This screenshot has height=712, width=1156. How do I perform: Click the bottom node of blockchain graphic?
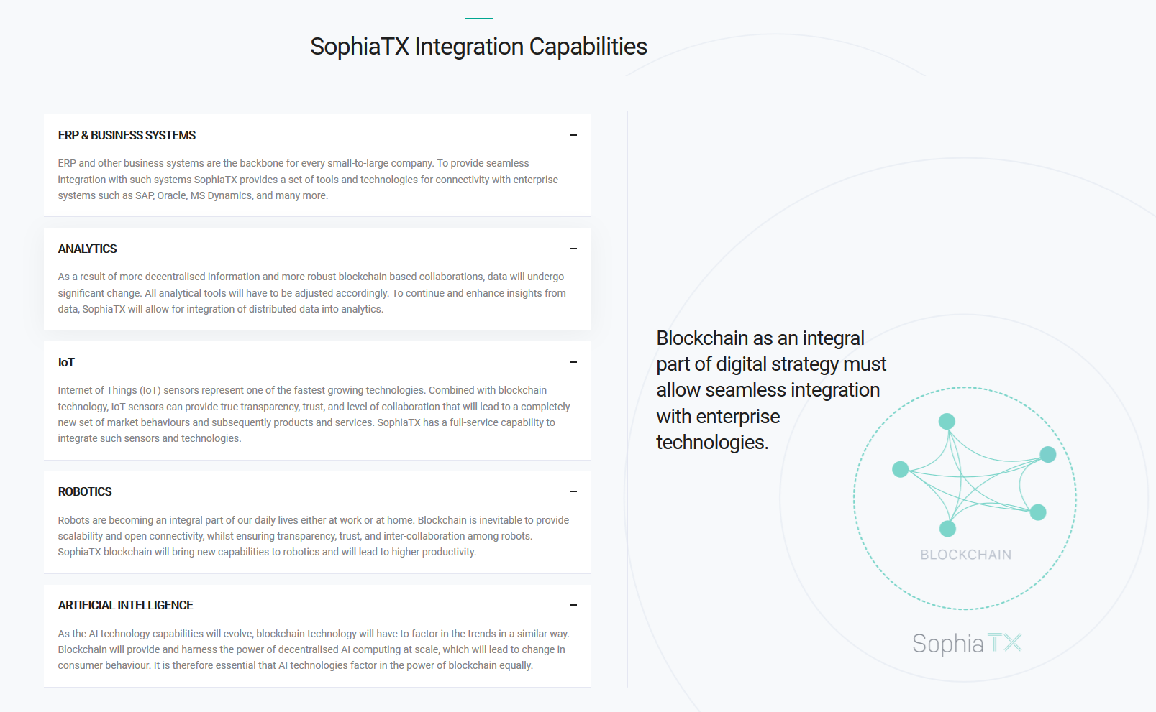pos(947,529)
